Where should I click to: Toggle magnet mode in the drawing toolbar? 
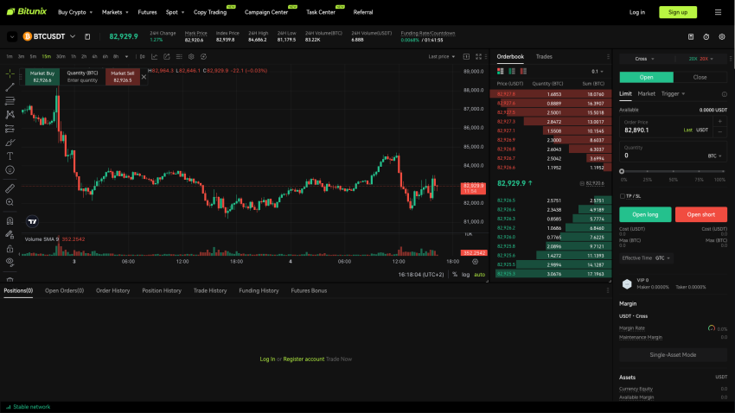coord(10,220)
